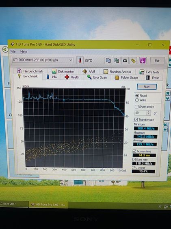
Task: Click the Boot 2017 taskbar item
Action: pos(14,204)
